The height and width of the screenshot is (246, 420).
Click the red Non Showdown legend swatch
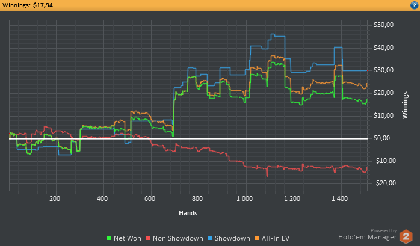(148, 238)
